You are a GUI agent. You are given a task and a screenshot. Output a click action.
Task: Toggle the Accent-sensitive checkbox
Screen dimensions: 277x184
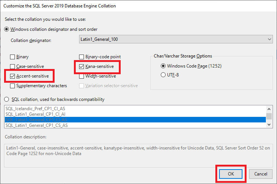[x=13, y=76]
